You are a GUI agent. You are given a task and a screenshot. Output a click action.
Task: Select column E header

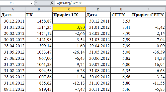click(121, 9)
